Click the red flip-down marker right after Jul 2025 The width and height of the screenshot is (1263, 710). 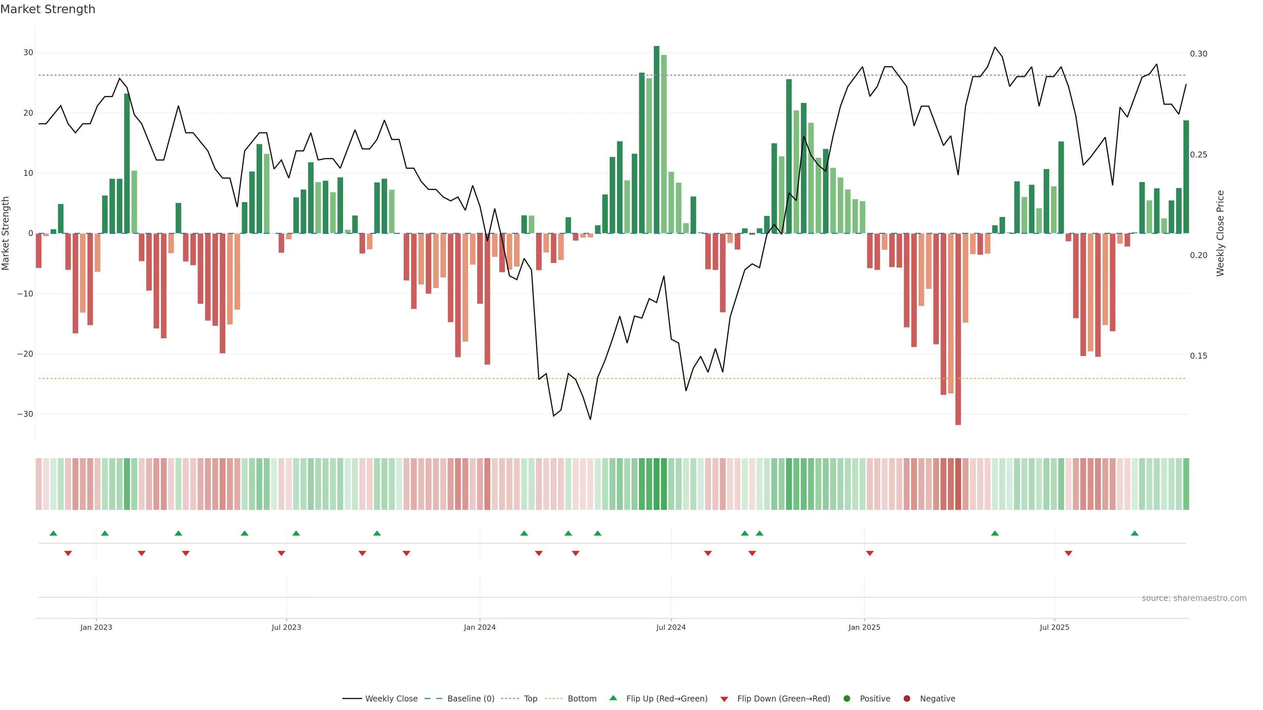(x=1068, y=553)
